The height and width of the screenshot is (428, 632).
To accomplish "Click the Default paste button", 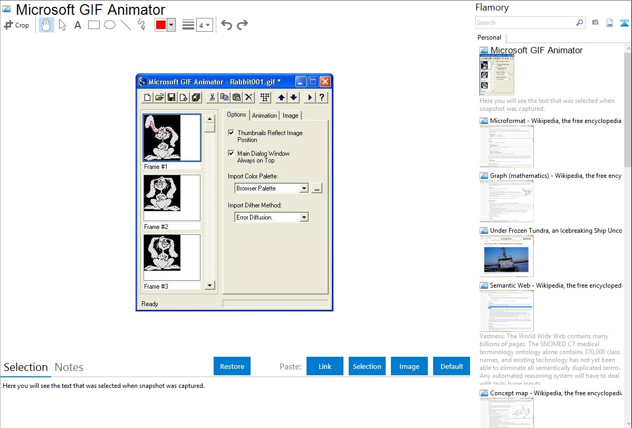I will click(x=452, y=366).
